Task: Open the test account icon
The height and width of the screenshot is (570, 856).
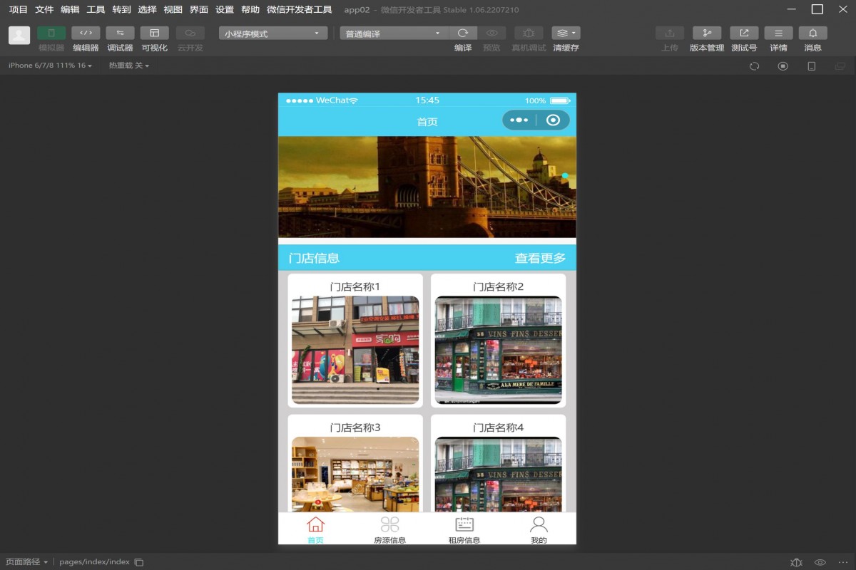Action: click(x=744, y=33)
